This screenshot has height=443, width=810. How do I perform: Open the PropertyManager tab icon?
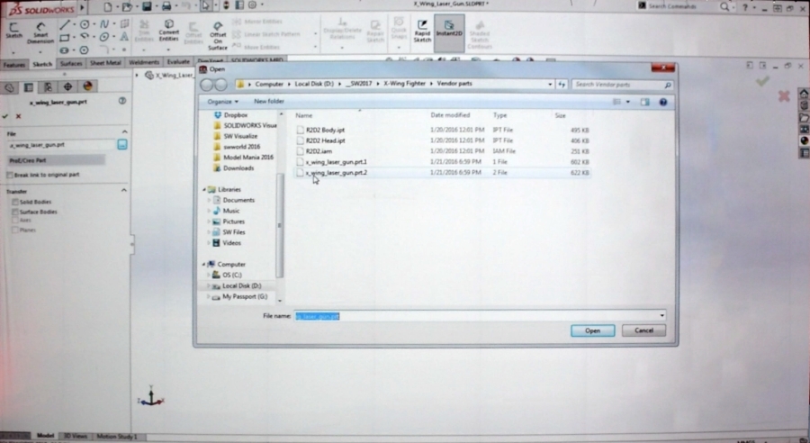click(29, 86)
